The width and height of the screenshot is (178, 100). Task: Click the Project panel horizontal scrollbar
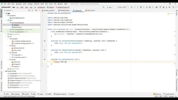(x=19, y=92)
